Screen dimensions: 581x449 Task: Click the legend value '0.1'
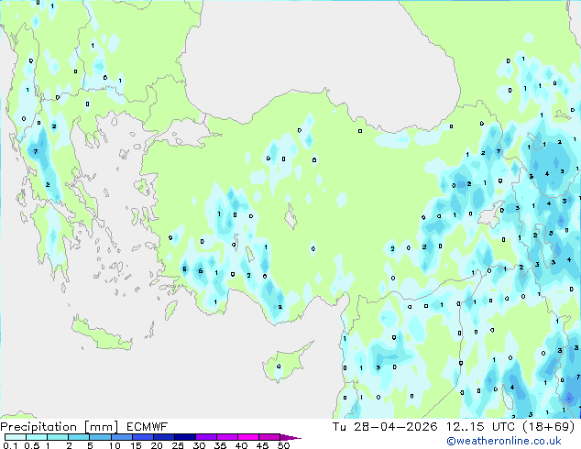click(10, 445)
